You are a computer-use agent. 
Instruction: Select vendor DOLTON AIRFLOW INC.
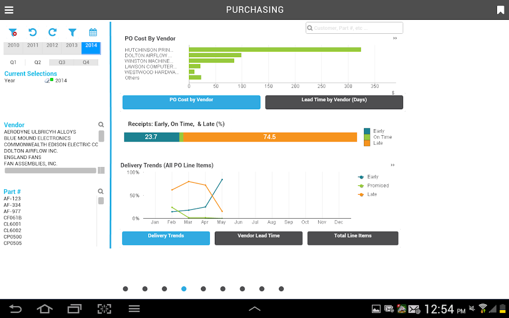click(31, 151)
